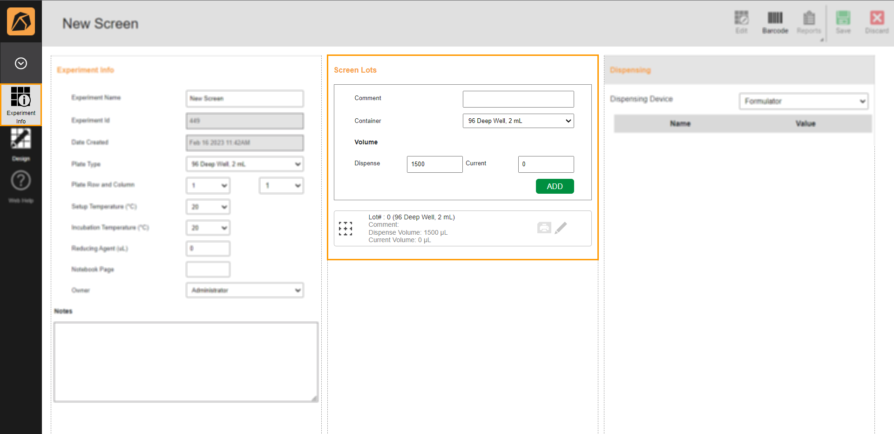The image size is (894, 434).
Task: Click the printer icon on Lot# 0
Action: 544,228
